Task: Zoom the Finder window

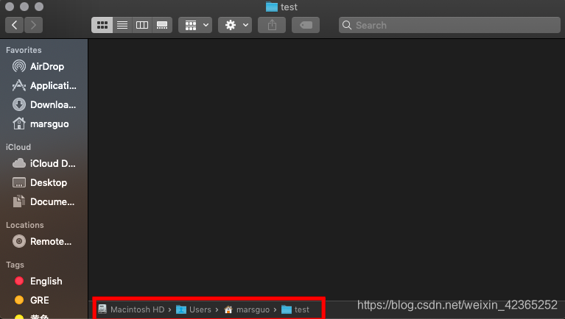Action: pos(39,7)
